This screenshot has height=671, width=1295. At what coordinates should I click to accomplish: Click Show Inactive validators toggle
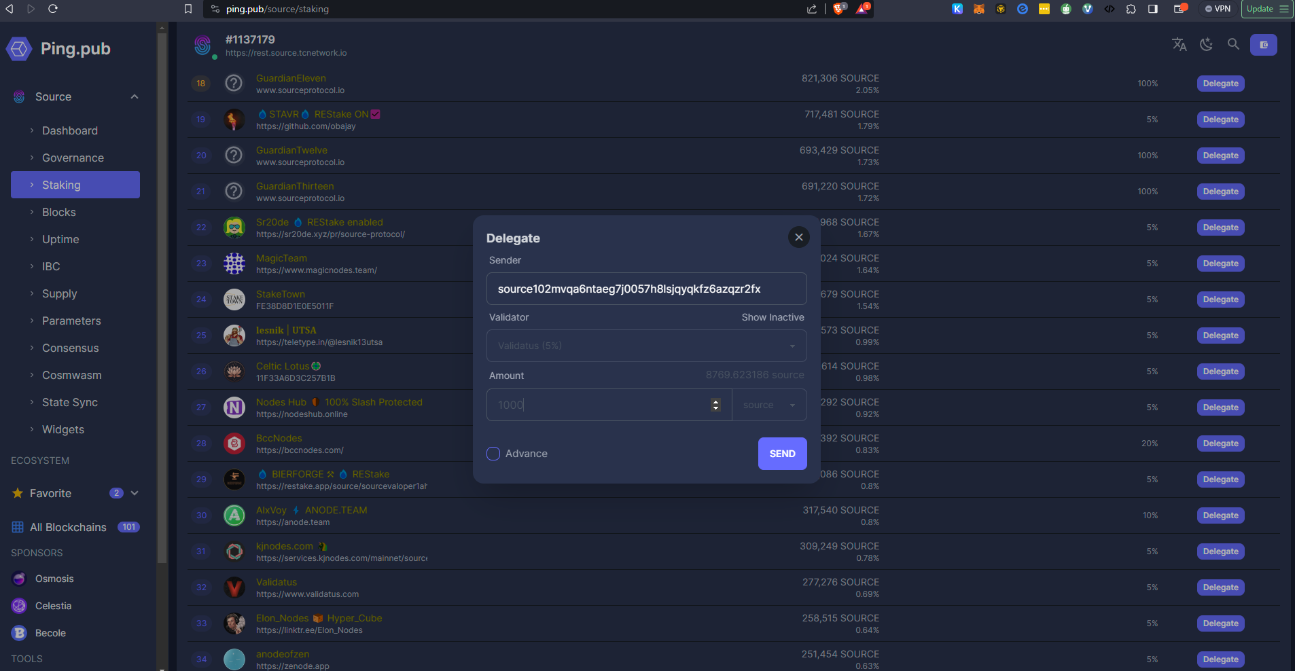pos(773,317)
